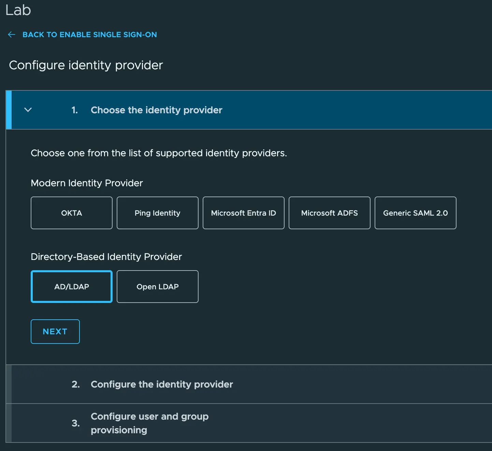
Task: Select Generic SAML 2.0
Action: 415,213
